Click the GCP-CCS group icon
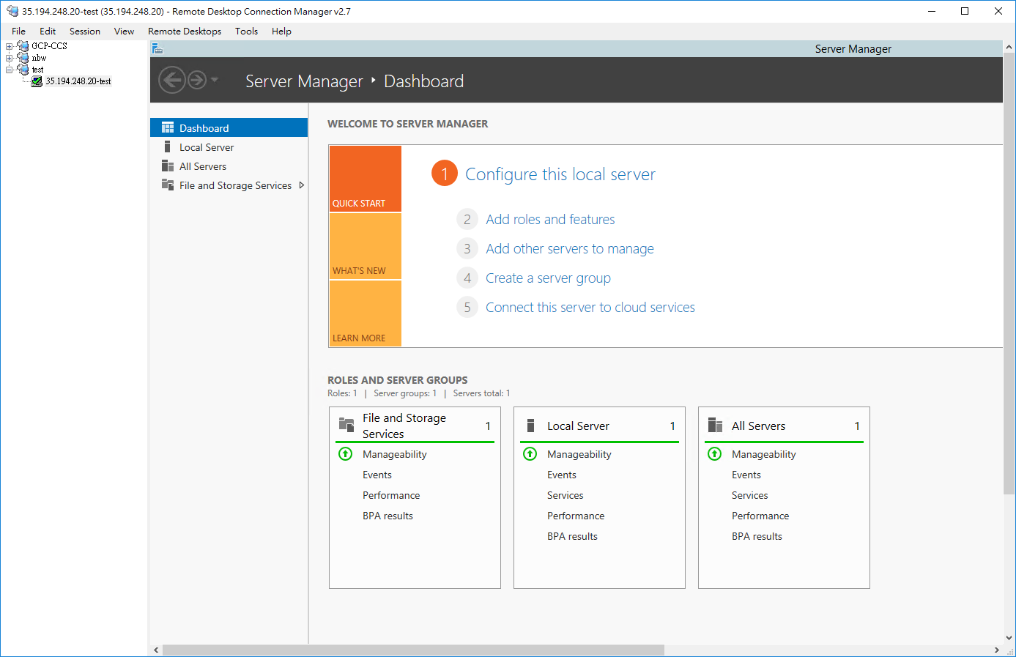 point(23,46)
